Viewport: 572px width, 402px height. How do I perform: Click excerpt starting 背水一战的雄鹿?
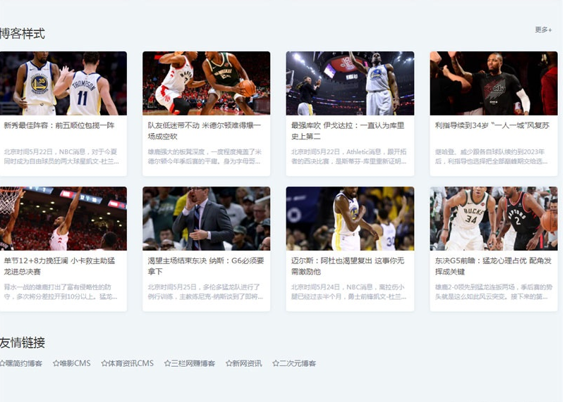[x=61, y=291]
